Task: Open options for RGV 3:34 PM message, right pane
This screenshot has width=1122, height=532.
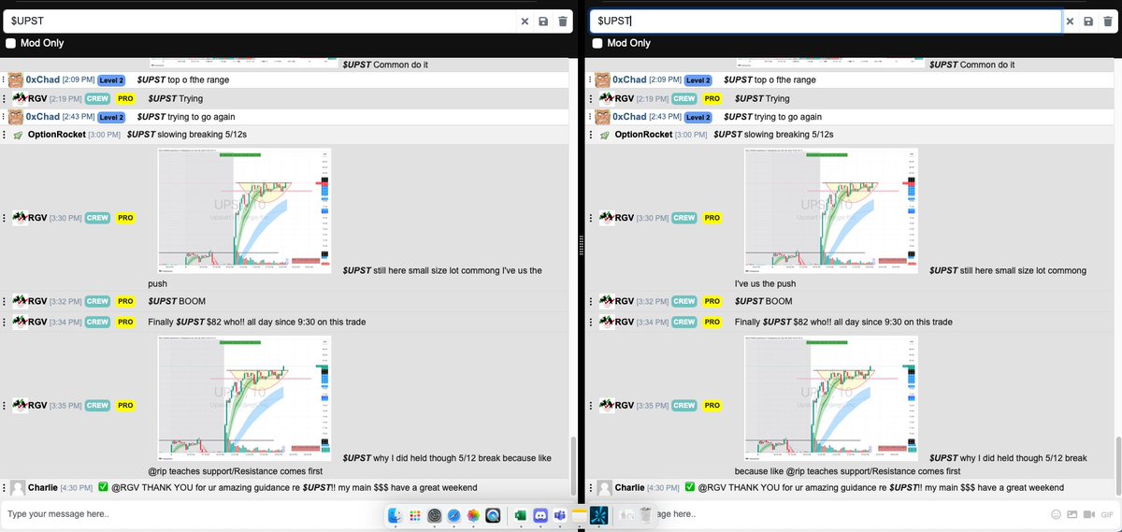Action: pyautogui.click(x=591, y=322)
